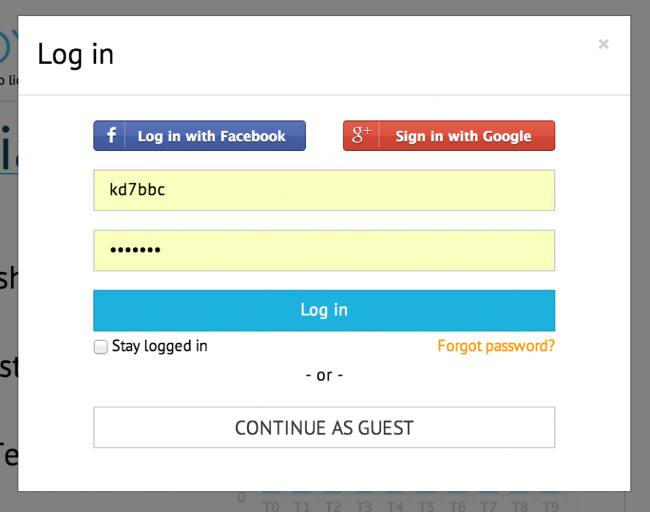This screenshot has width=650, height=512.
Task: Click the username field containing kd7bbc
Action: pos(324,190)
